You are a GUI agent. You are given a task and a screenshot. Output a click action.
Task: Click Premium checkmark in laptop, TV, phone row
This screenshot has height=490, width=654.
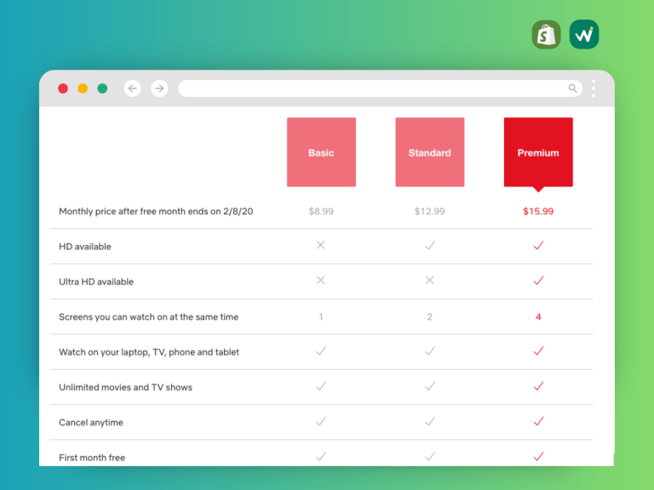point(538,350)
